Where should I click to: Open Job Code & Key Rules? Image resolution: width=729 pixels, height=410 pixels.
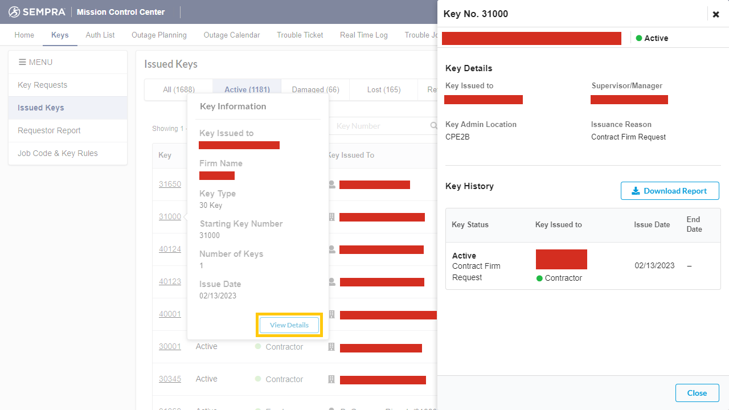[58, 153]
